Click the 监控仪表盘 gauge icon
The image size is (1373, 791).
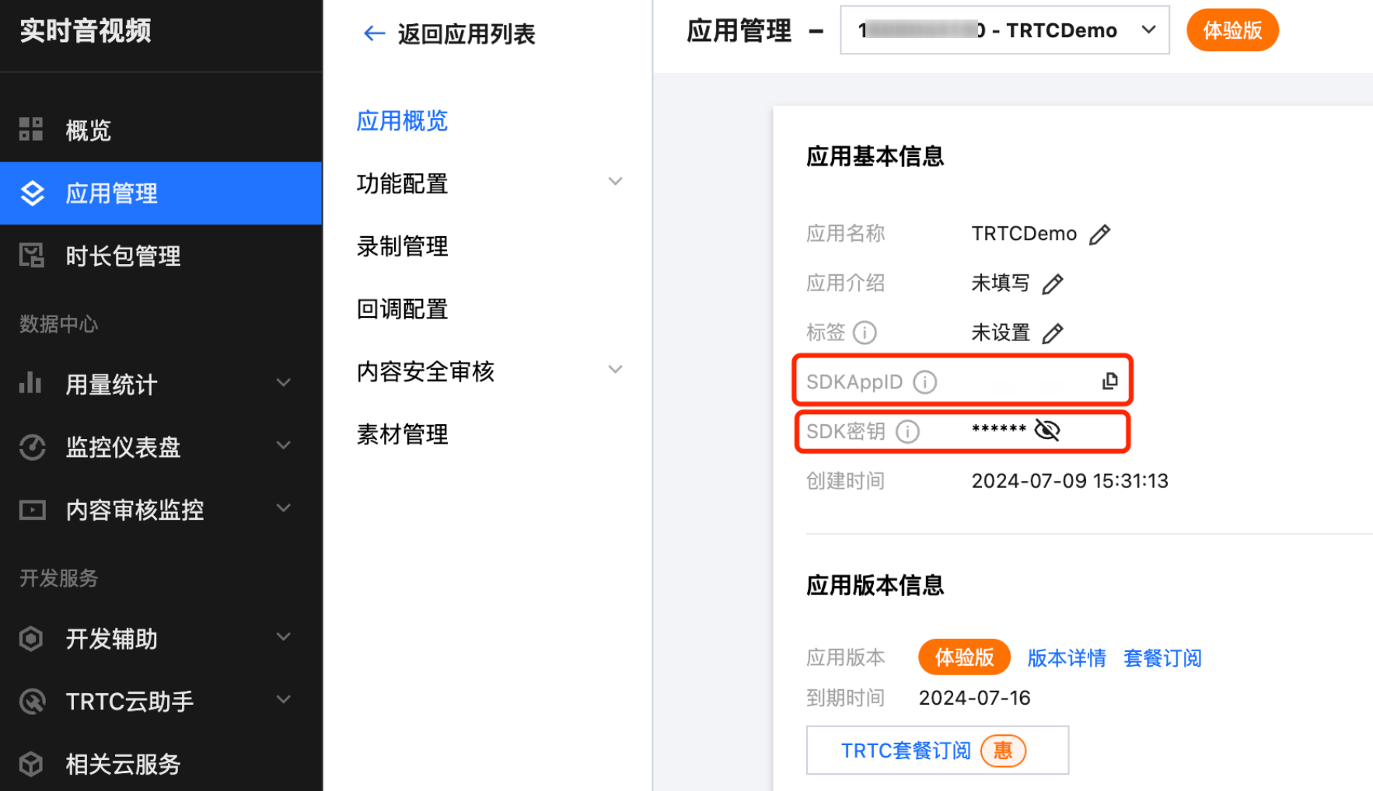32,447
